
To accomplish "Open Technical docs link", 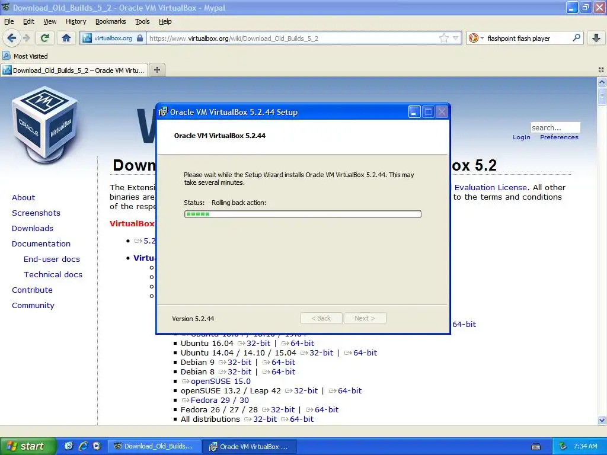I will [53, 275].
